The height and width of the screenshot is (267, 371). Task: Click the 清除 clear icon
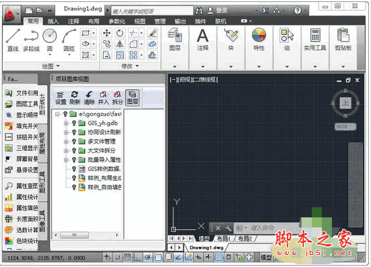pyautogui.click(x=89, y=98)
